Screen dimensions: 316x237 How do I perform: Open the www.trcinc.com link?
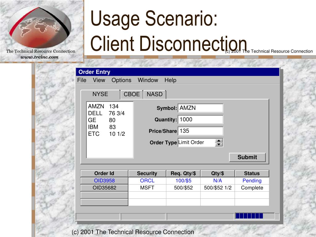[x=39, y=57]
